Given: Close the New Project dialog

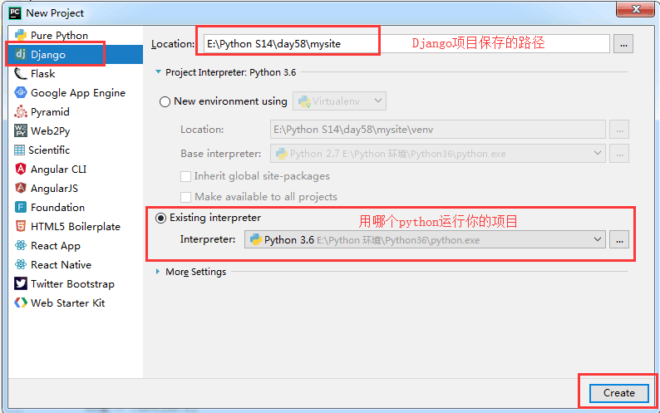Looking at the screenshot, I should click(x=636, y=9).
